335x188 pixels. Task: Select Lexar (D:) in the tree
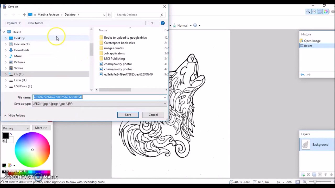(x=20, y=80)
